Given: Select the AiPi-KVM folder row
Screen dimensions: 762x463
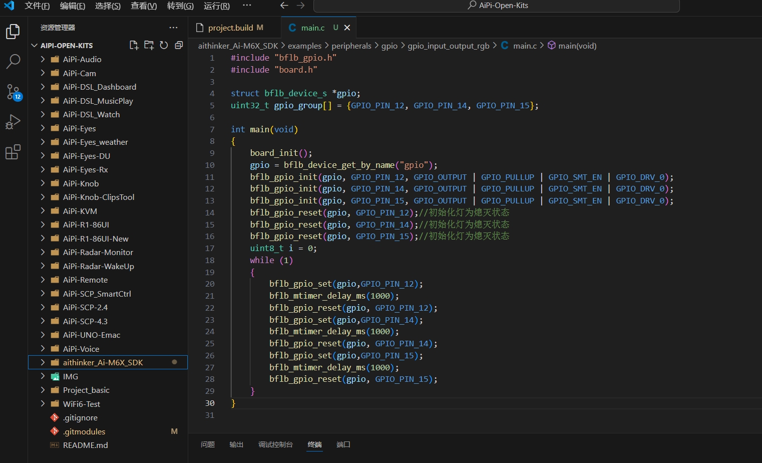Looking at the screenshot, I should [x=108, y=211].
